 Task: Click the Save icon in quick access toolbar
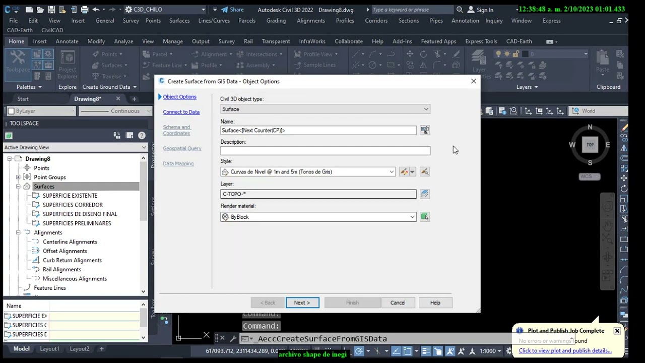point(51,10)
